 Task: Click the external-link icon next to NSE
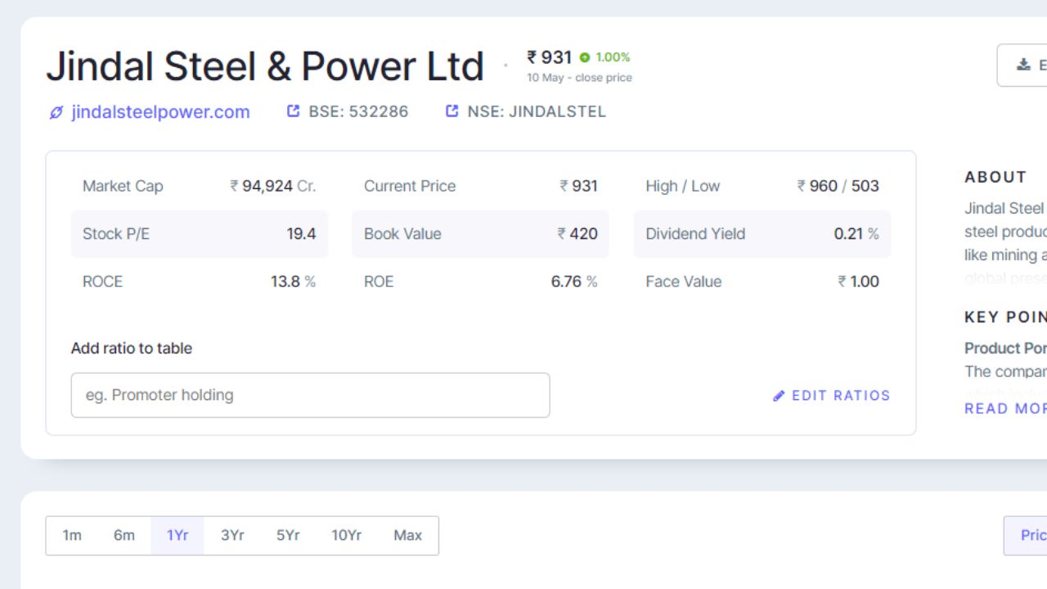click(x=452, y=110)
